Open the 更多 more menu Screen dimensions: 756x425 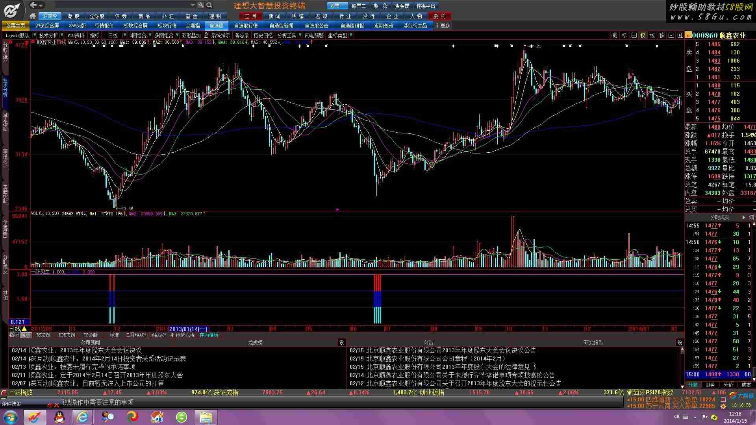pos(443,26)
